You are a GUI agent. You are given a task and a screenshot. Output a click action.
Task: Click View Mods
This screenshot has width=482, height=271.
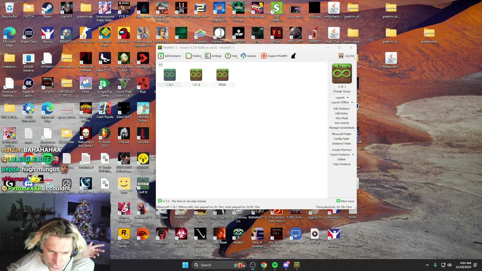pos(342,118)
